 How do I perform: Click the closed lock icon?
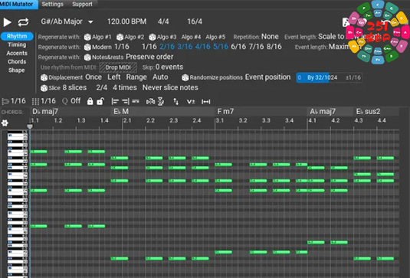90,101
